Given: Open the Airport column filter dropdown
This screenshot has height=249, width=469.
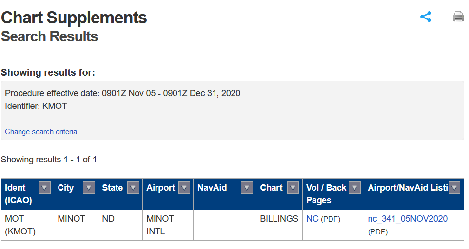Looking at the screenshot, I should [184, 188].
